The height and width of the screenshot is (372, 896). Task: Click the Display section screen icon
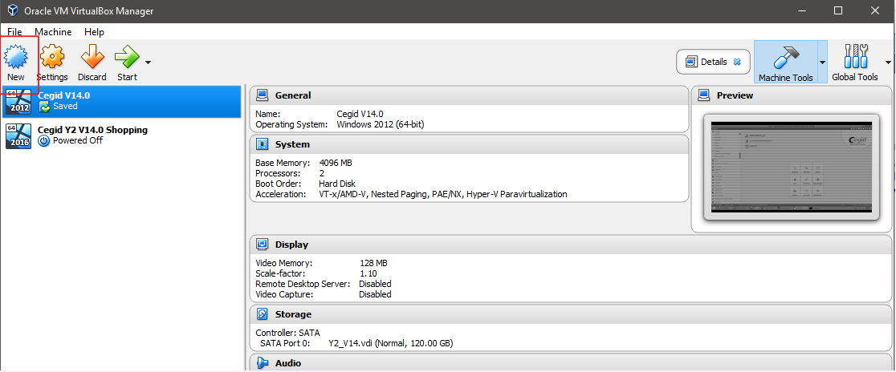tap(263, 245)
